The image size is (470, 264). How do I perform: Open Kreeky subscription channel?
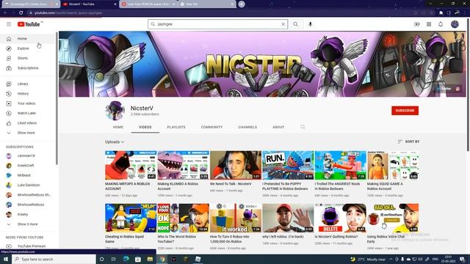(x=28, y=214)
